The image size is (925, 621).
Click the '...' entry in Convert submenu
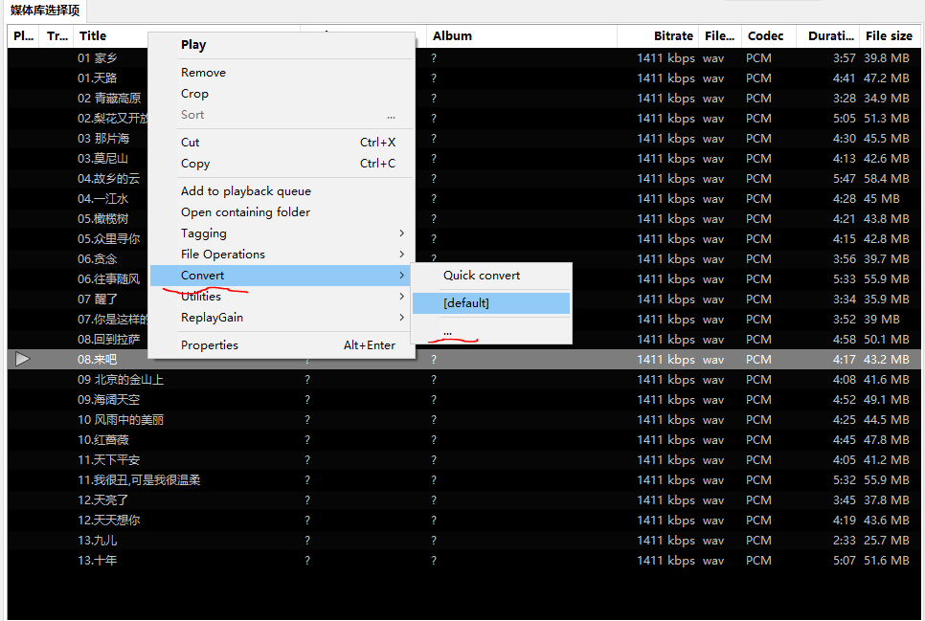pyautogui.click(x=448, y=331)
